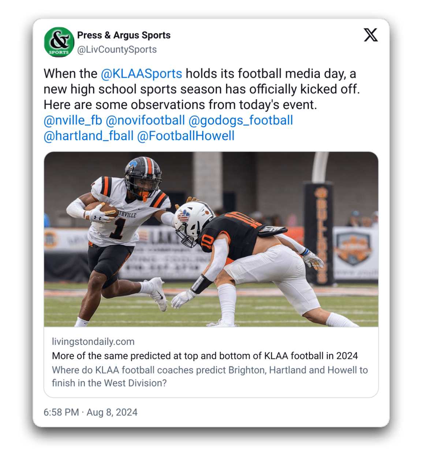Viewport: 422px width, 472px height.
Task: Click the West Division description text
Action: coord(210,376)
